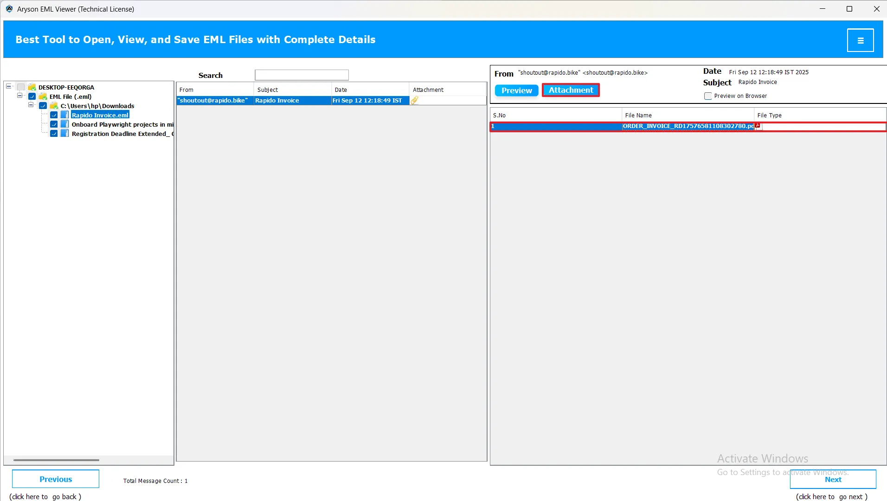Collapse the C:\Users\hp\Downloads tree node
The image size is (887, 501).
pos(31,105)
